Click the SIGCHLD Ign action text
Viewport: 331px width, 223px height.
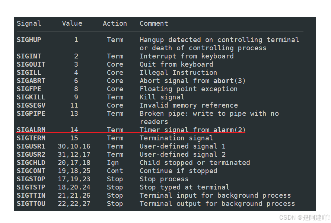113,163
